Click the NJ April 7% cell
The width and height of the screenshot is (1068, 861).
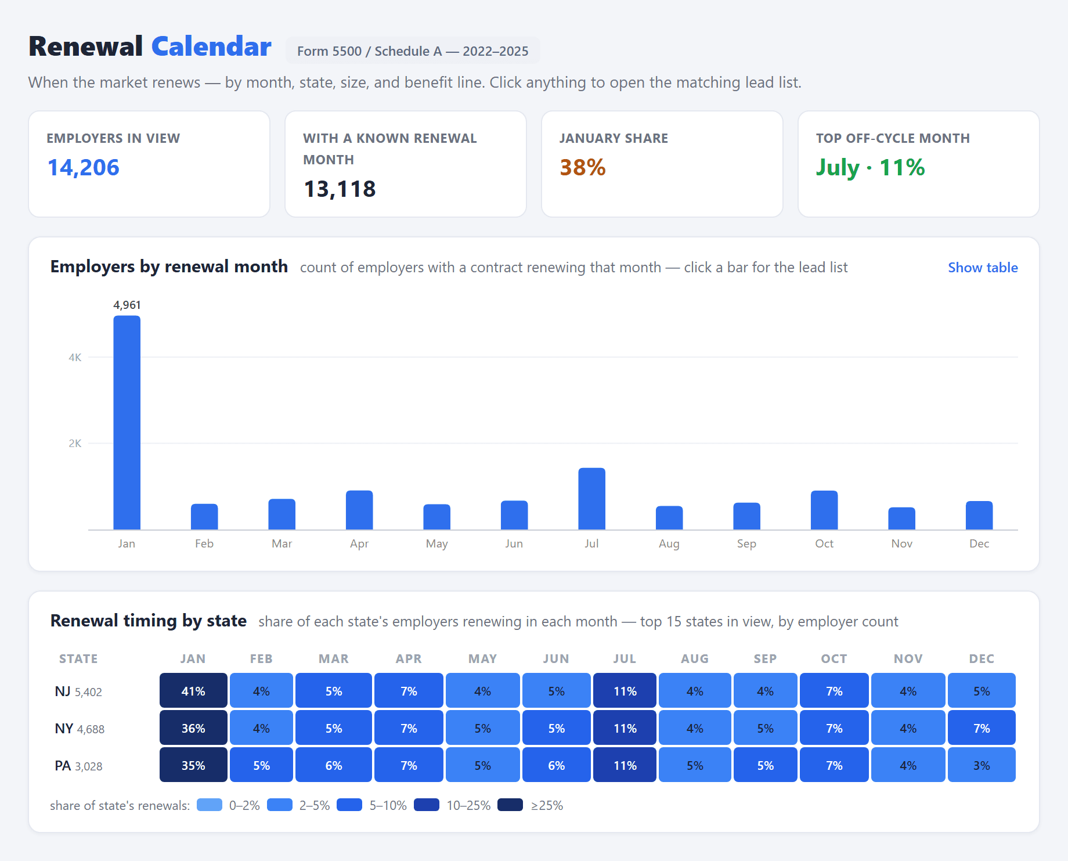point(409,690)
